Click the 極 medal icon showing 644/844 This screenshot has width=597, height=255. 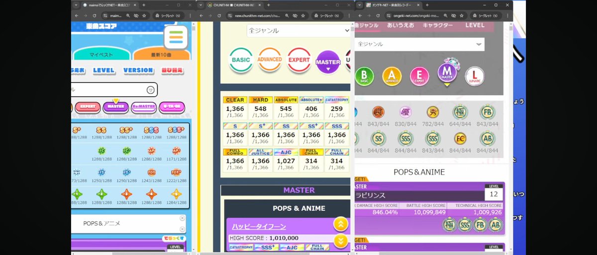(460, 112)
